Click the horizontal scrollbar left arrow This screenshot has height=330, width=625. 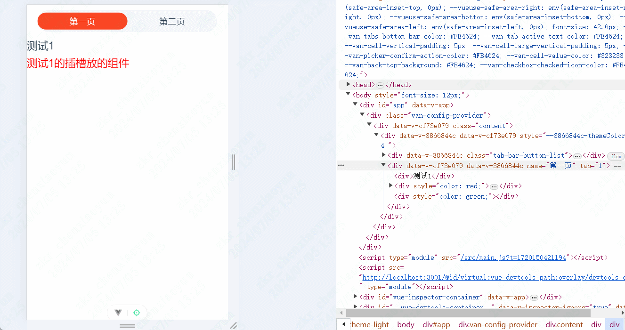pos(341,313)
